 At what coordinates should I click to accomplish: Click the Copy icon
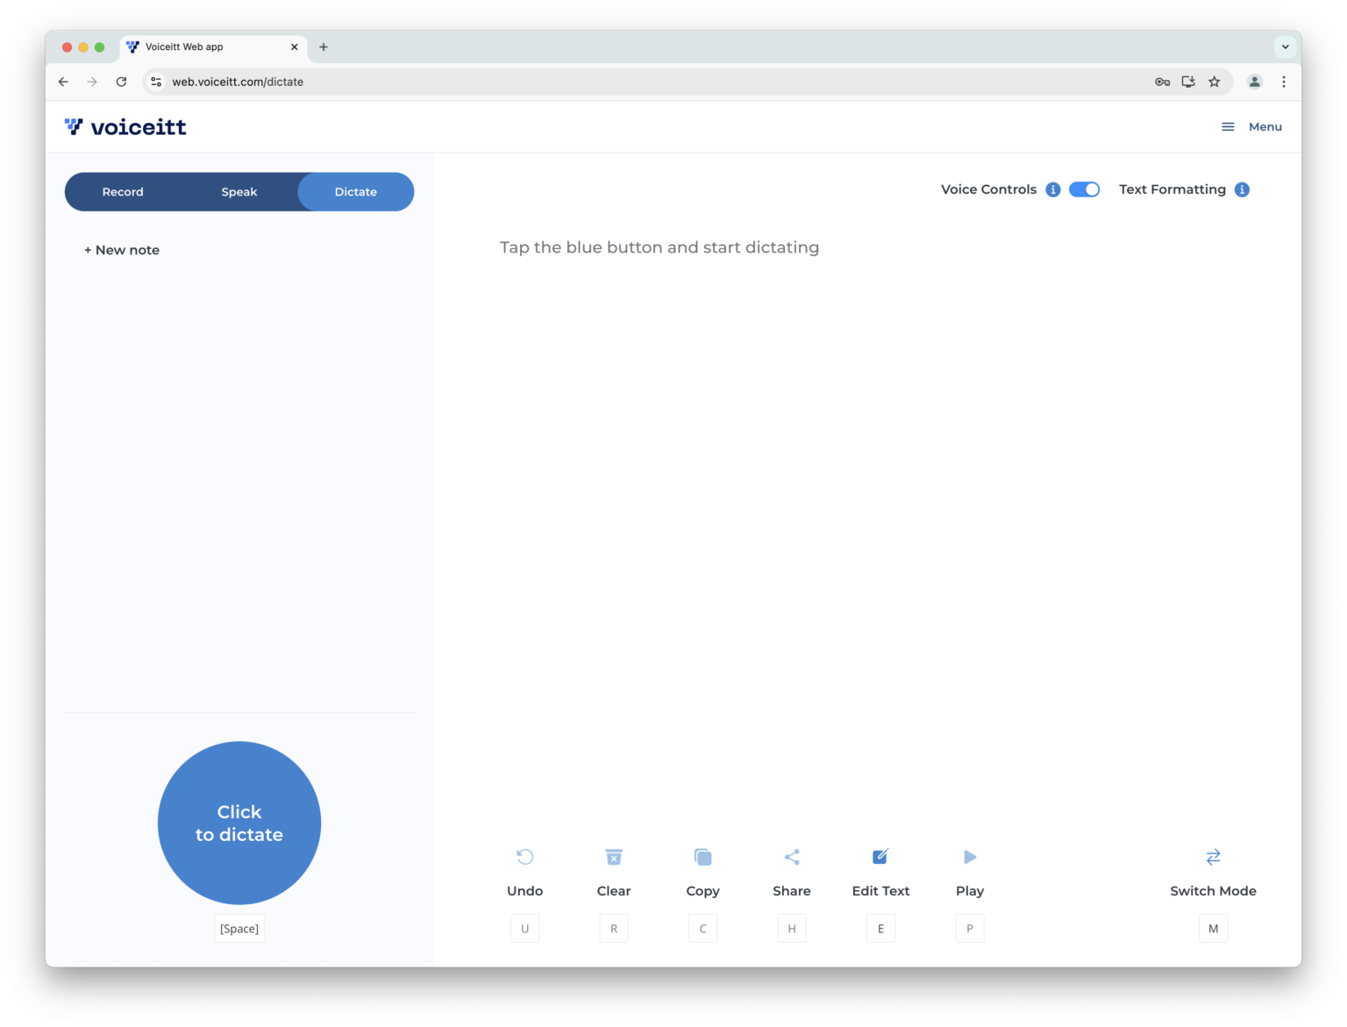tap(702, 857)
